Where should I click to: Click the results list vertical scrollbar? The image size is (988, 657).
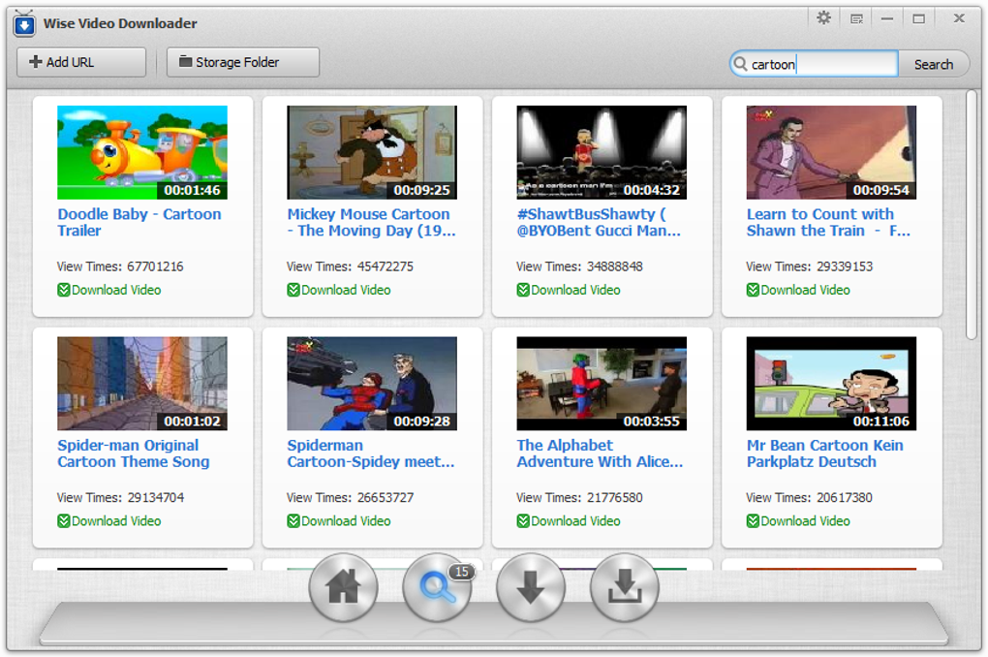973,216
